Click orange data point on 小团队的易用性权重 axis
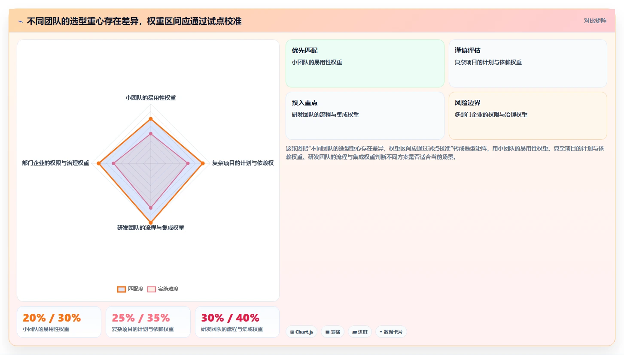 (151, 119)
